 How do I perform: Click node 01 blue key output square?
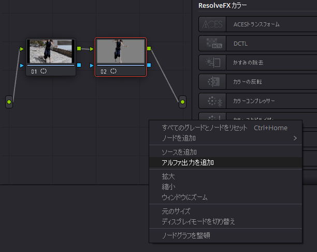[79, 65]
